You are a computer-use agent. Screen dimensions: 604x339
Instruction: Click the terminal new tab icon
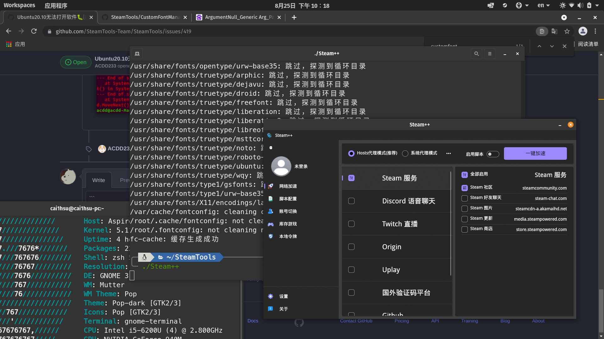tap(137, 54)
